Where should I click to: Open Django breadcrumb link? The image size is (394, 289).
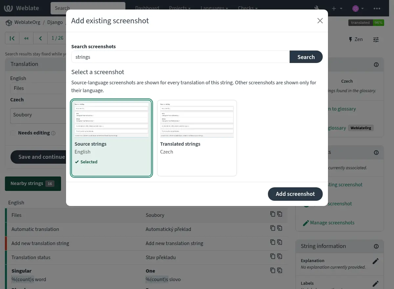(55, 23)
